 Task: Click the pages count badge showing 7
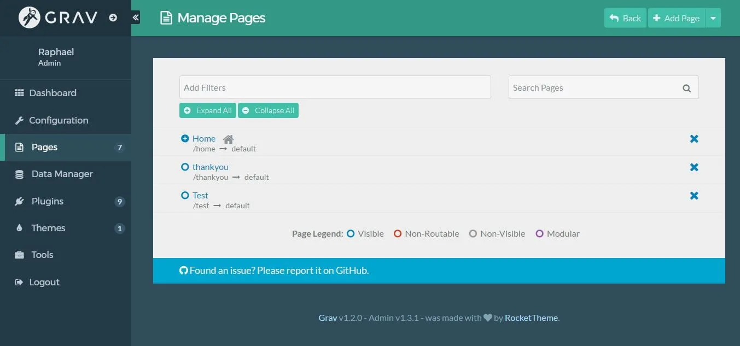(x=120, y=147)
